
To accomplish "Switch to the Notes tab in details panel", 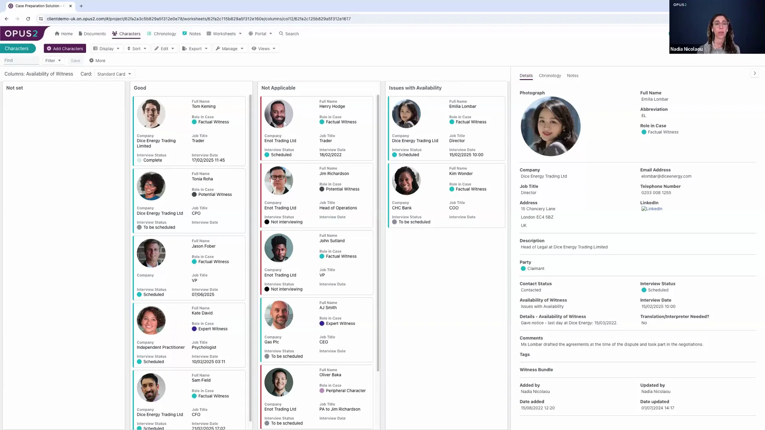I will click(573, 76).
